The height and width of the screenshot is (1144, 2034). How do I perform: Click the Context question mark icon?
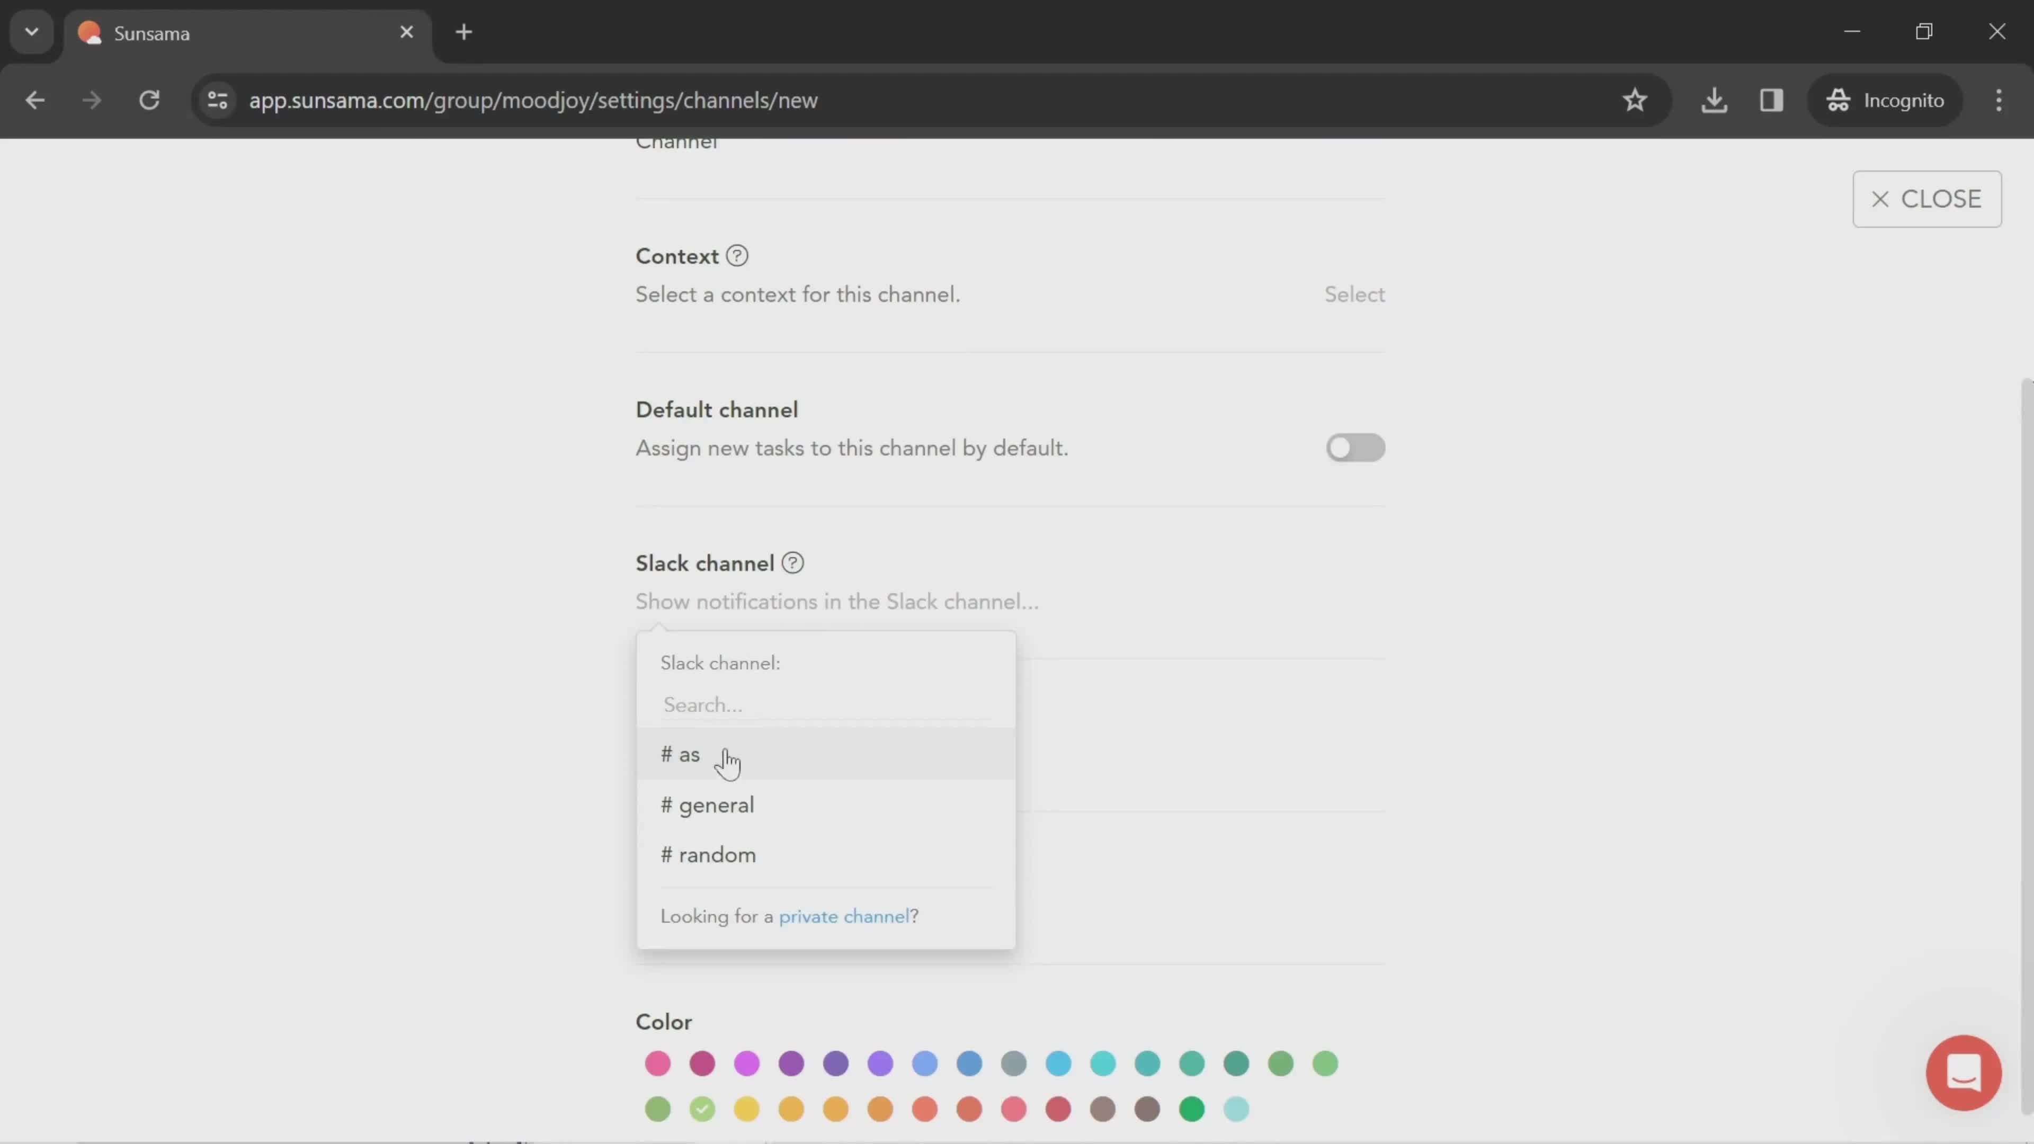pyautogui.click(x=736, y=256)
